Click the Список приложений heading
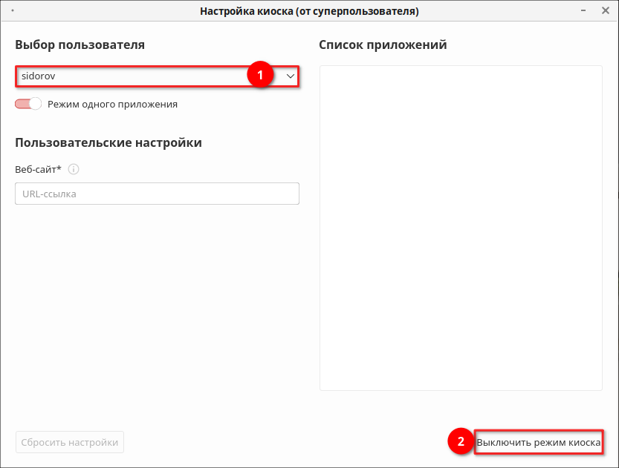The width and height of the screenshot is (619, 468). coord(383,45)
